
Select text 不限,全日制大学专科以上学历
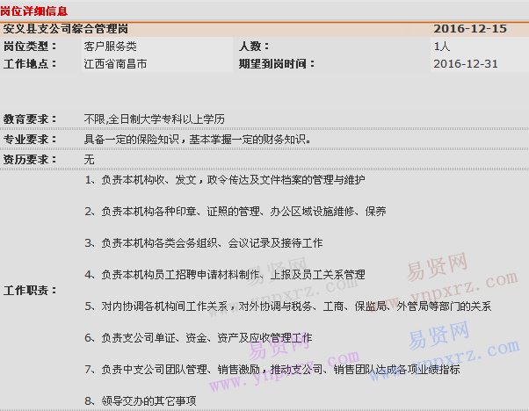coord(154,119)
